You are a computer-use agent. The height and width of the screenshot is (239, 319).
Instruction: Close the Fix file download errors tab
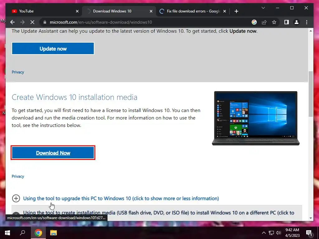click(x=225, y=11)
